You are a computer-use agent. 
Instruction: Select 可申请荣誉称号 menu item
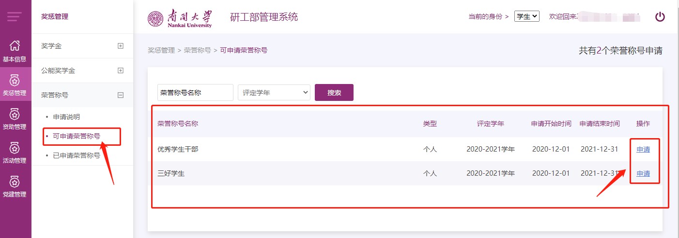(77, 136)
